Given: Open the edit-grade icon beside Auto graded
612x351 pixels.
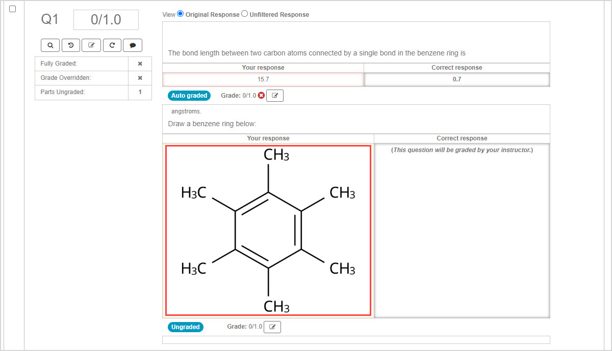Looking at the screenshot, I should pos(274,95).
